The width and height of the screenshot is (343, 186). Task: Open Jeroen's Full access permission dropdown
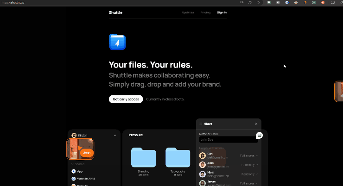pos(249,183)
